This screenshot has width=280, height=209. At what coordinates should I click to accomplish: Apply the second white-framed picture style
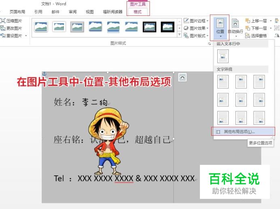coord(59,27)
